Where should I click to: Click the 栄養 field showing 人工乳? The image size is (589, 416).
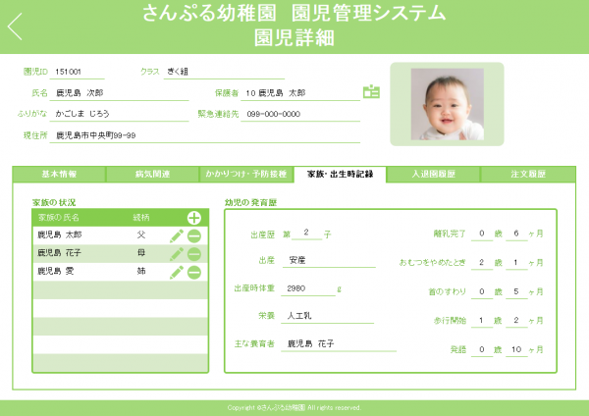pos(328,316)
